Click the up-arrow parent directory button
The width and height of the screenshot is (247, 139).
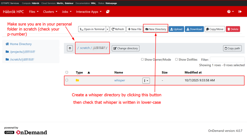coord(70,48)
